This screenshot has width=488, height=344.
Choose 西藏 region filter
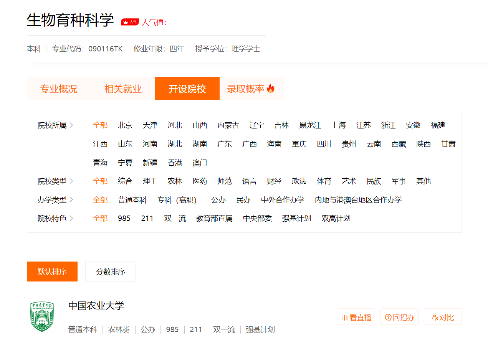point(399,144)
